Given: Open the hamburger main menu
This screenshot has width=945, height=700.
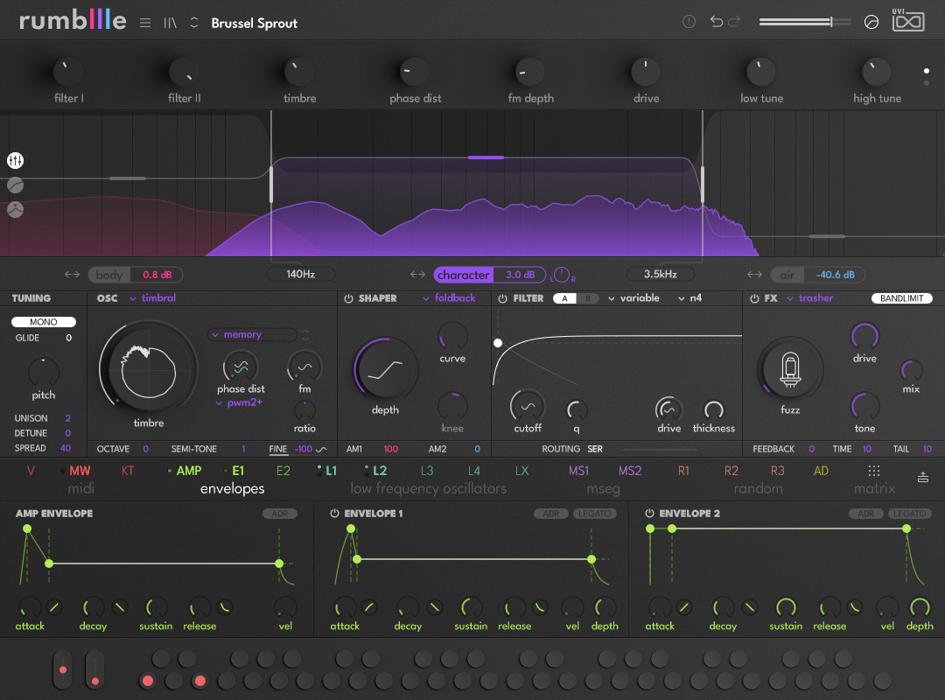Looking at the screenshot, I should (144, 23).
